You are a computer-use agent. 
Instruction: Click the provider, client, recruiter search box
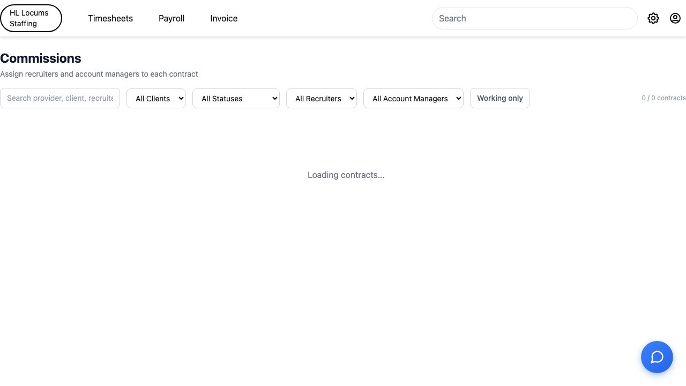point(60,98)
